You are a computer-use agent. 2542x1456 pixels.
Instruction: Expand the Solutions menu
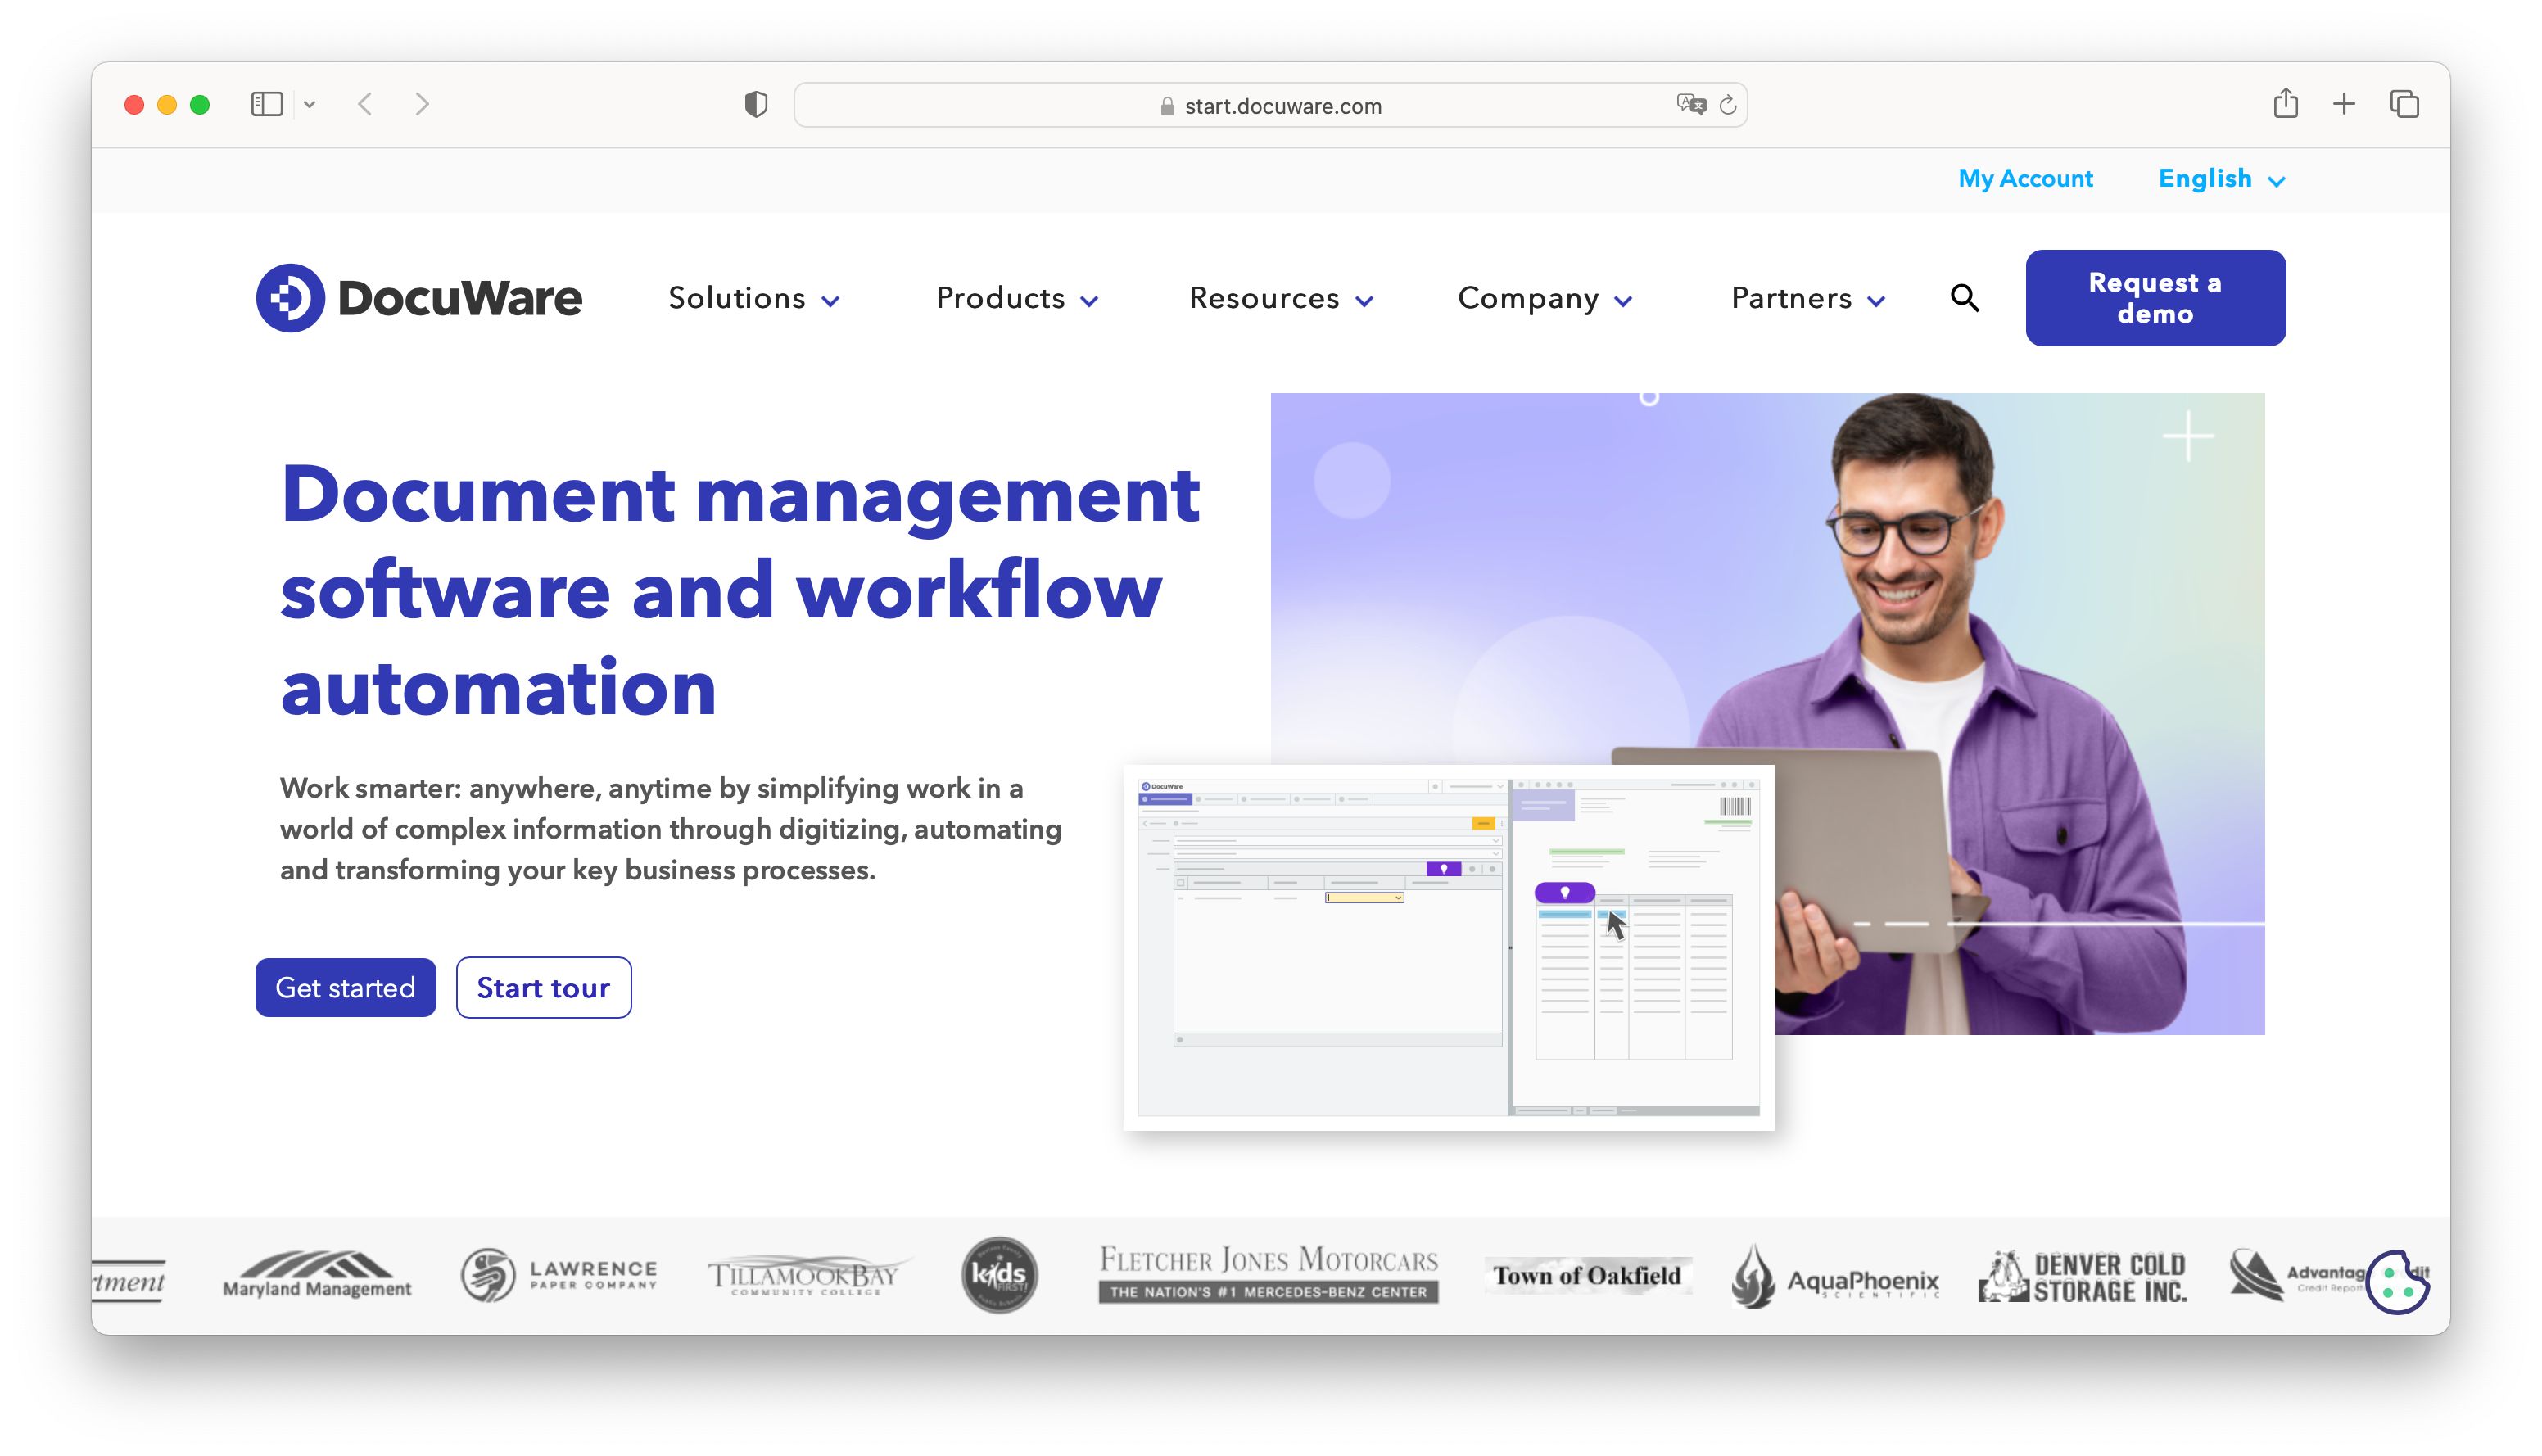pos(753,298)
